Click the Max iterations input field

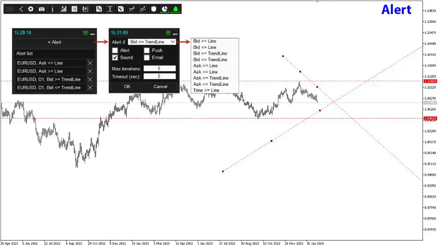pos(159,68)
